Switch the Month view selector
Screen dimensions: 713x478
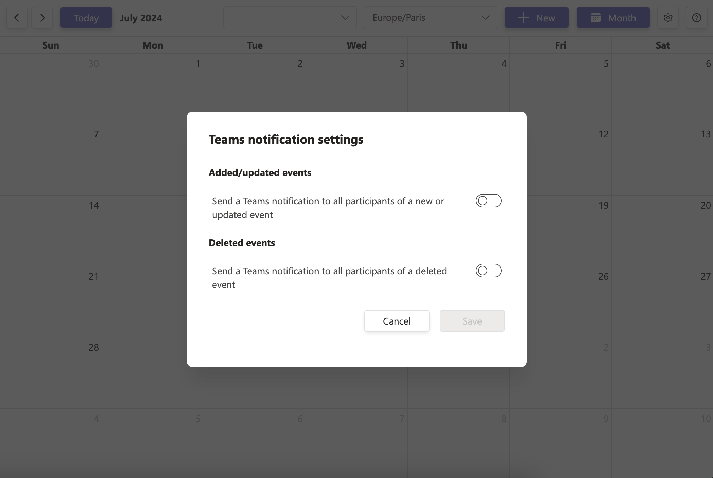pos(613,18)
